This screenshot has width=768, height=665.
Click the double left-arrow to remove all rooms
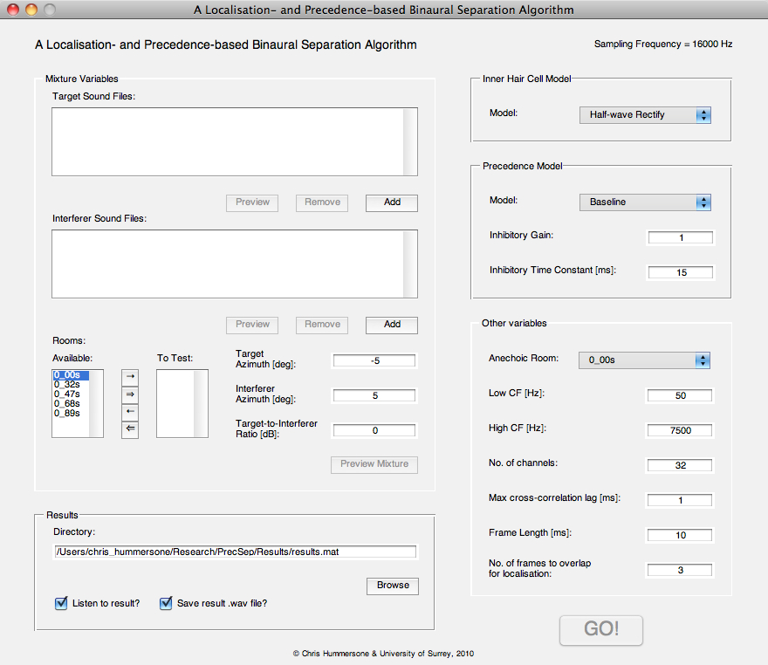129,428
